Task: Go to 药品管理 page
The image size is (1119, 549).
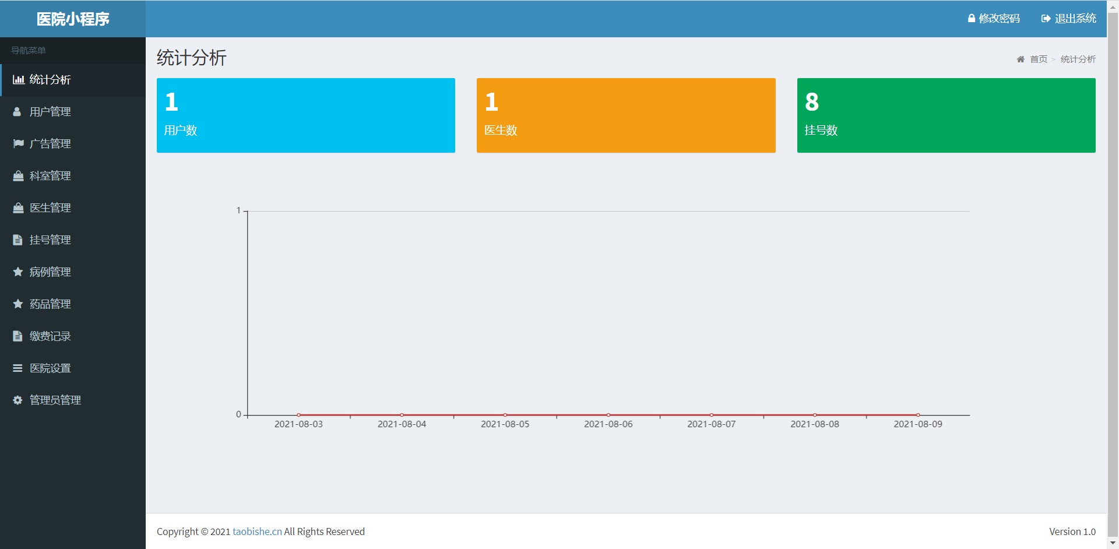Action: 73,304
